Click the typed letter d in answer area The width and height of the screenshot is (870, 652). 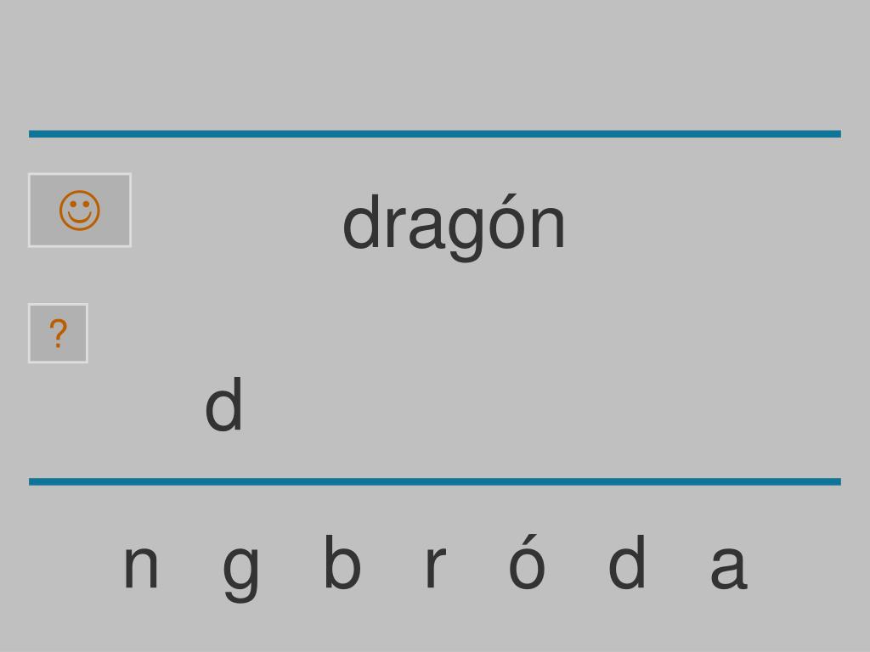coord(224,403)
